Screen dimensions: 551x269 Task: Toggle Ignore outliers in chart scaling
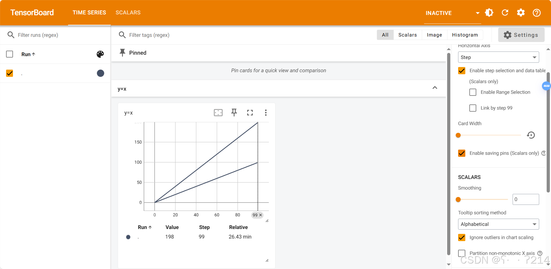pyautogui.click(x=462, y=237)
